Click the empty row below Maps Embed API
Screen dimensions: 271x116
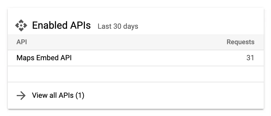[x=136, y=74]
